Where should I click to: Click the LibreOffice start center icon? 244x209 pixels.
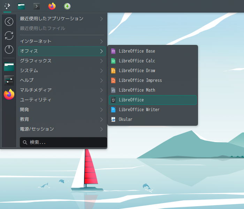tap(113, 100)
